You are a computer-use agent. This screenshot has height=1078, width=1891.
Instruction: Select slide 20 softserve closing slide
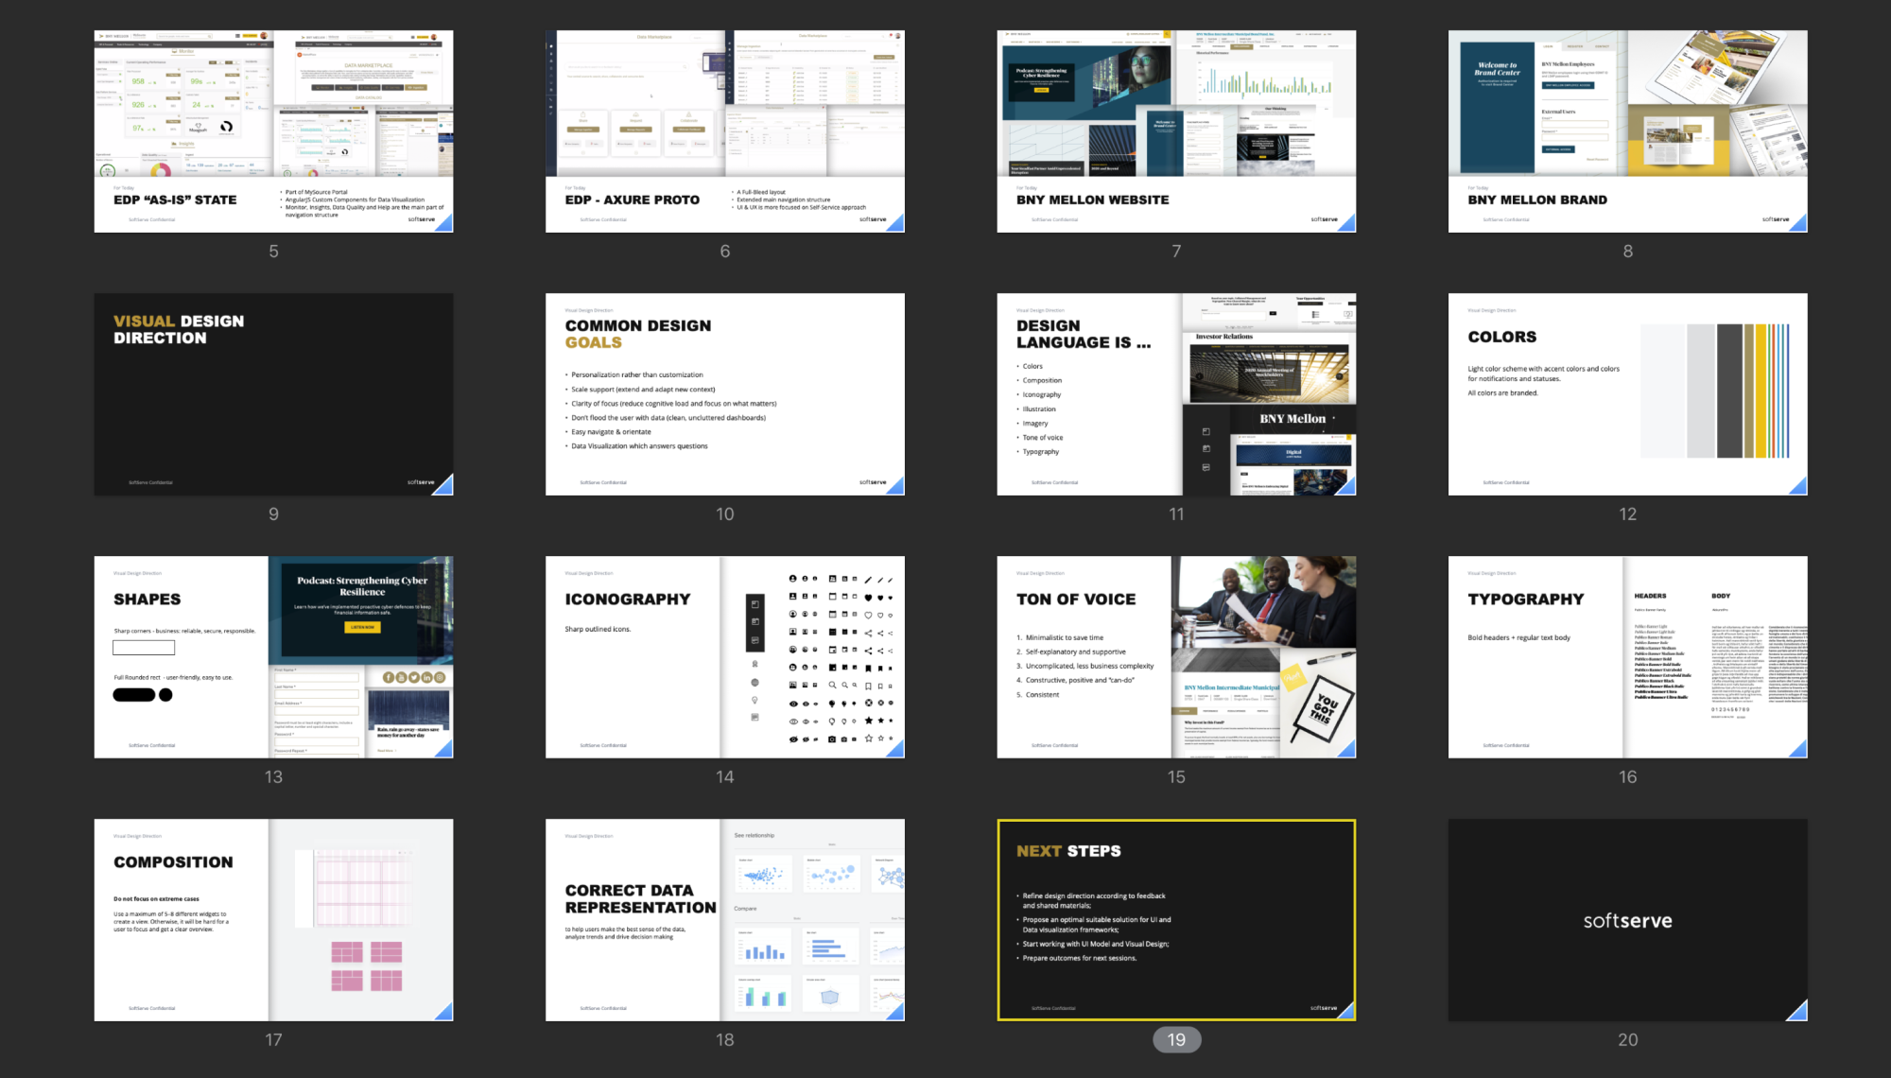1628,919
